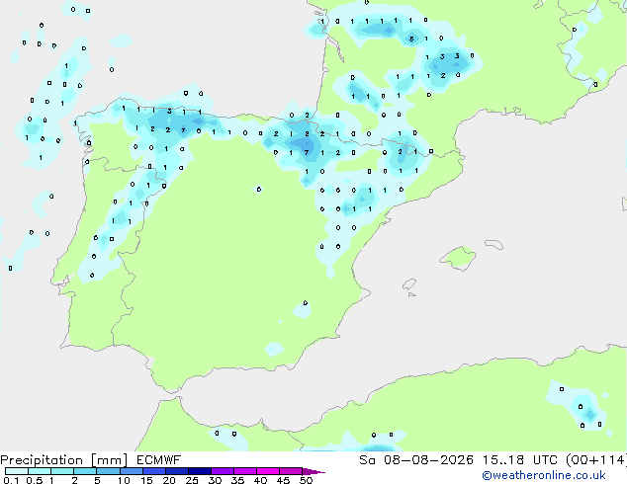This screenshot has width=627, height=484.
Task: Click the Mallorca island outline
Action: coord(458,259)
